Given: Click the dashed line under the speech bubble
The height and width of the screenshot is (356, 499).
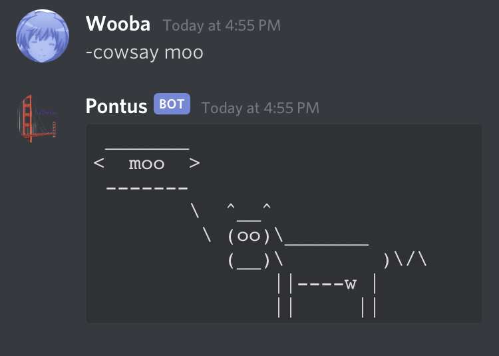Looking at the screenshot, I should click(147, 188).
